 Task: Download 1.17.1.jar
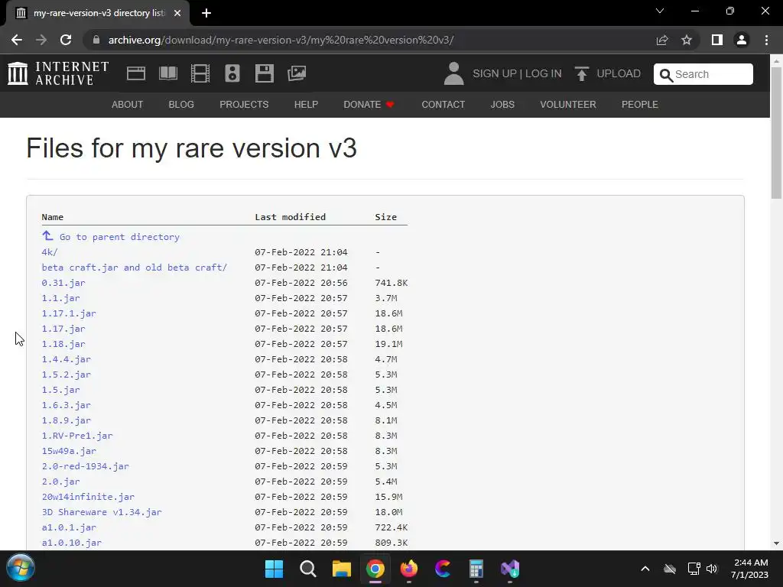69,313
